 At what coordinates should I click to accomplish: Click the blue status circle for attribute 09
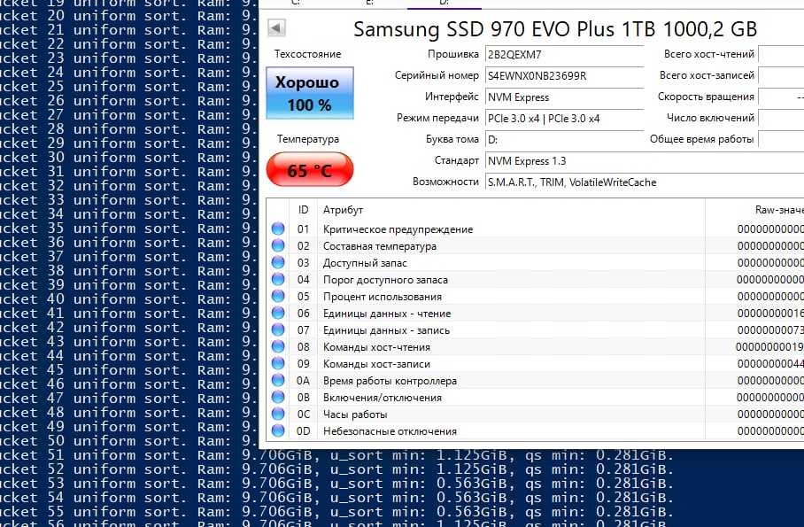point(278,363)
